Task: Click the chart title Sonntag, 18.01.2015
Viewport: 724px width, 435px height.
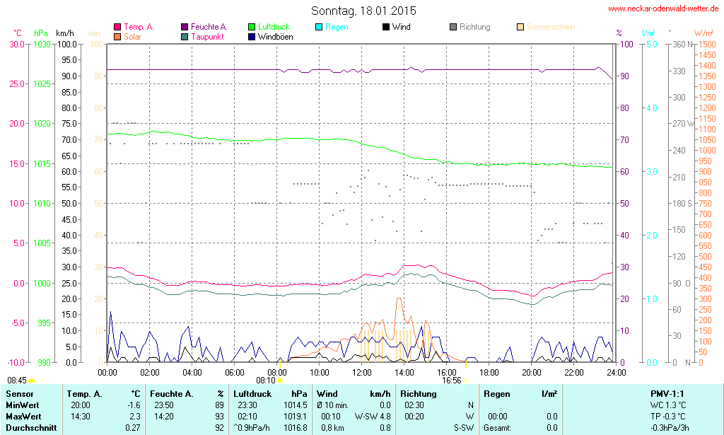Action: coord(363,11)
